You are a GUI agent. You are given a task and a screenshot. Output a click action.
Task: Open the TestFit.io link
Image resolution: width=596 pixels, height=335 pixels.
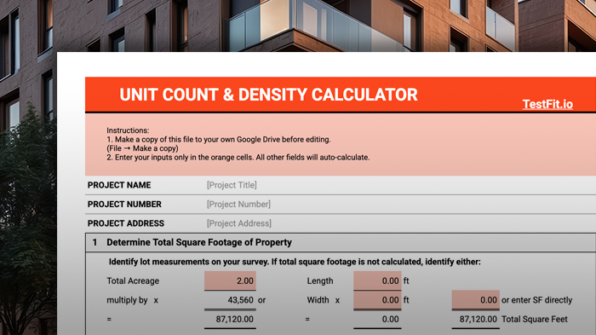547,104
